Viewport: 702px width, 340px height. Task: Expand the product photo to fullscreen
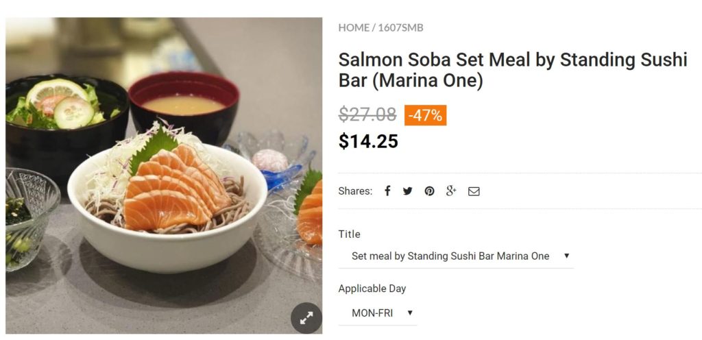[x=306, y=317]
